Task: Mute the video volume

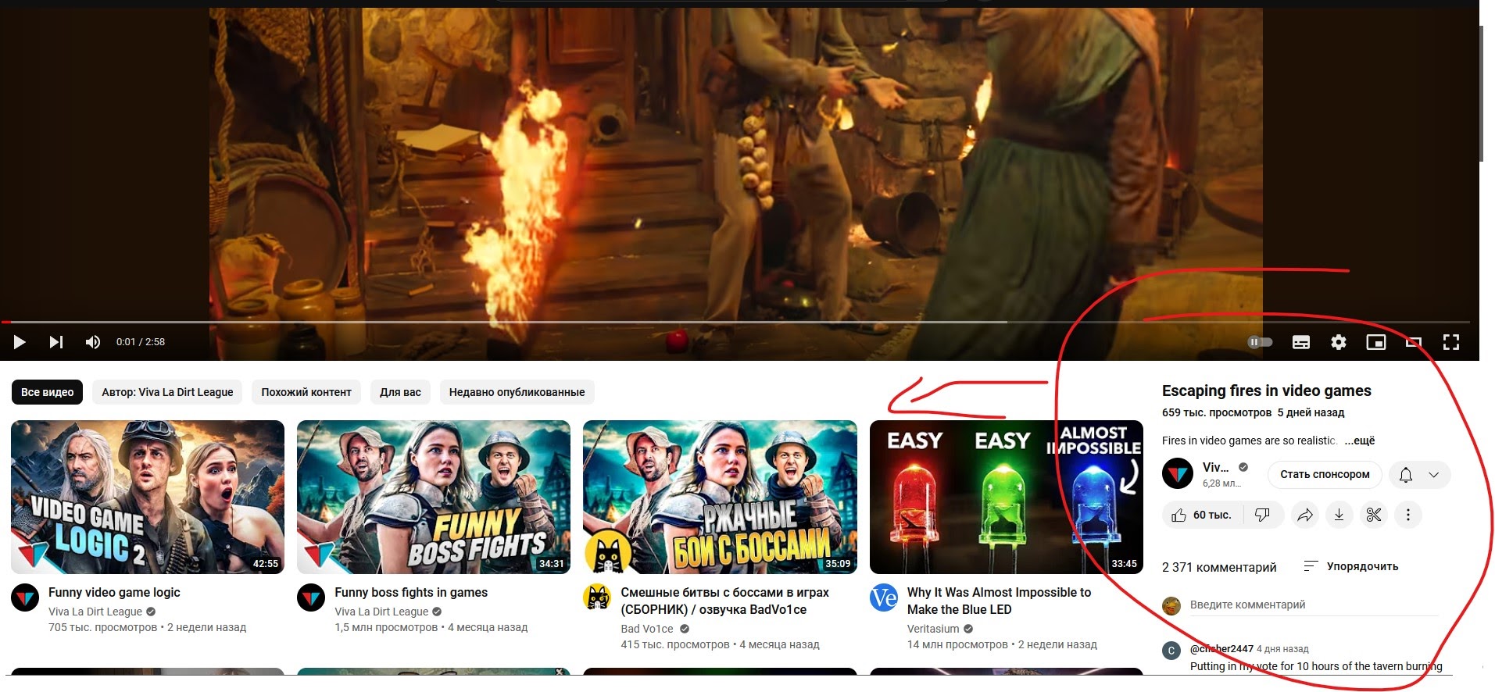Action: tap(93, 342)
